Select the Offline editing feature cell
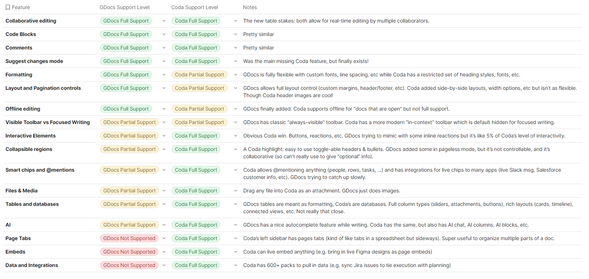 (23, 109)
